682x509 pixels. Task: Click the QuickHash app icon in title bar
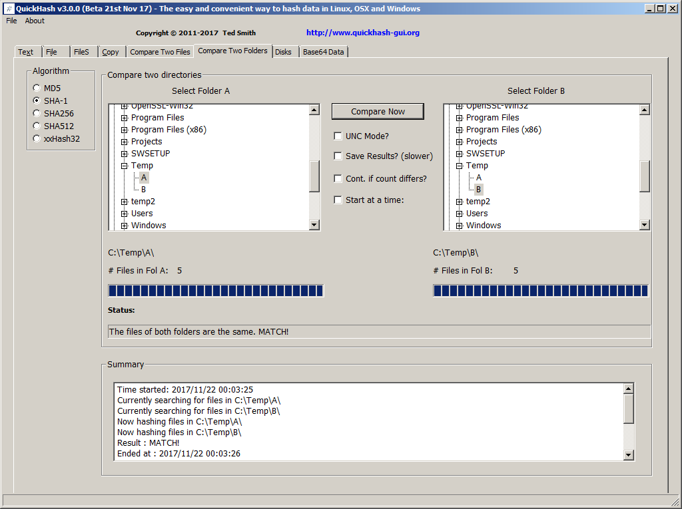[9, 9]
